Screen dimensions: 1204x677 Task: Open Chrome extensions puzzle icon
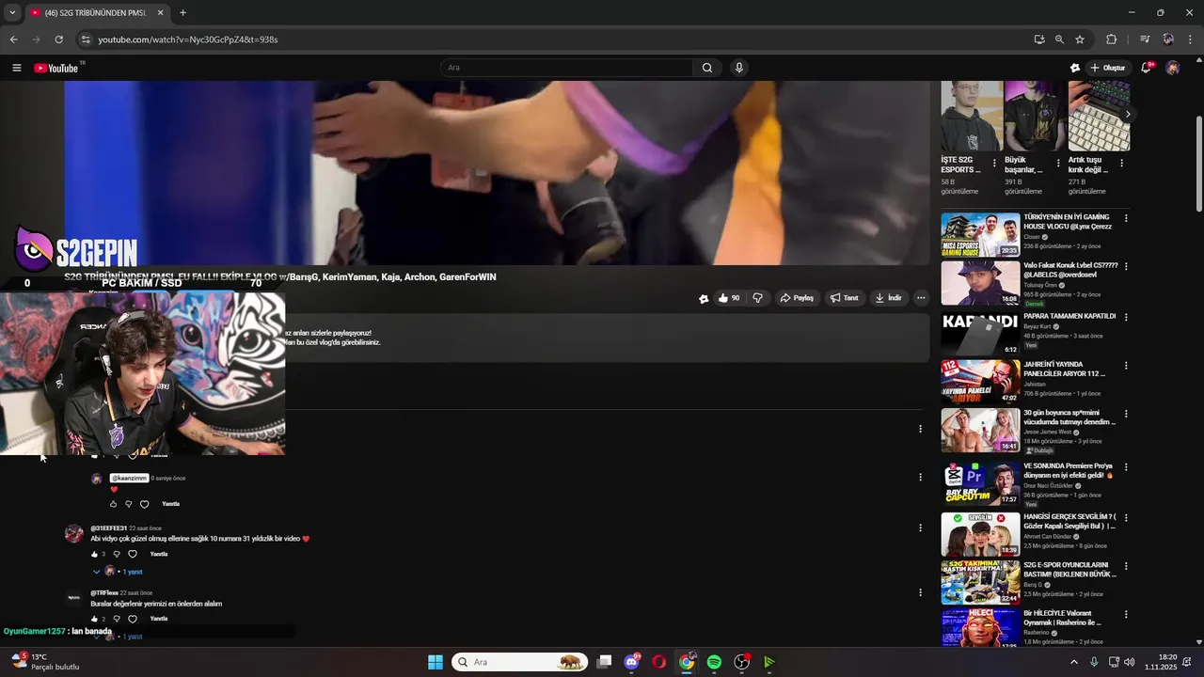pyautogui.click(x=1111, y=39)
